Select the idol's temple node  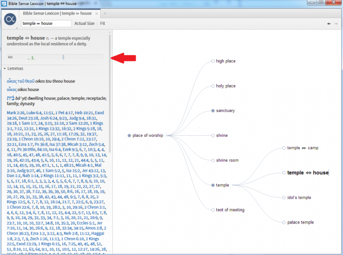click(x=299, y=197)
